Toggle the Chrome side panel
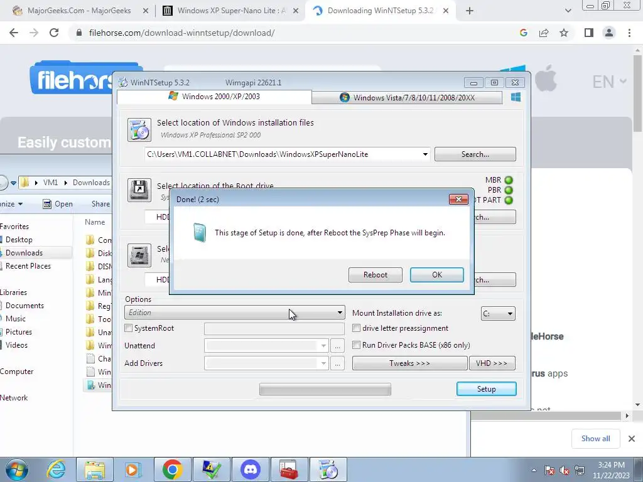The width and height of the screenshot is (643, 482). coord(589,33)
